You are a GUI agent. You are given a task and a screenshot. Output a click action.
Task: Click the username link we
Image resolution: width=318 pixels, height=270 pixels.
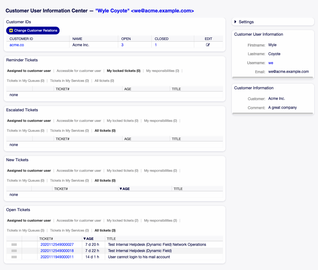(x=270, y=63)
